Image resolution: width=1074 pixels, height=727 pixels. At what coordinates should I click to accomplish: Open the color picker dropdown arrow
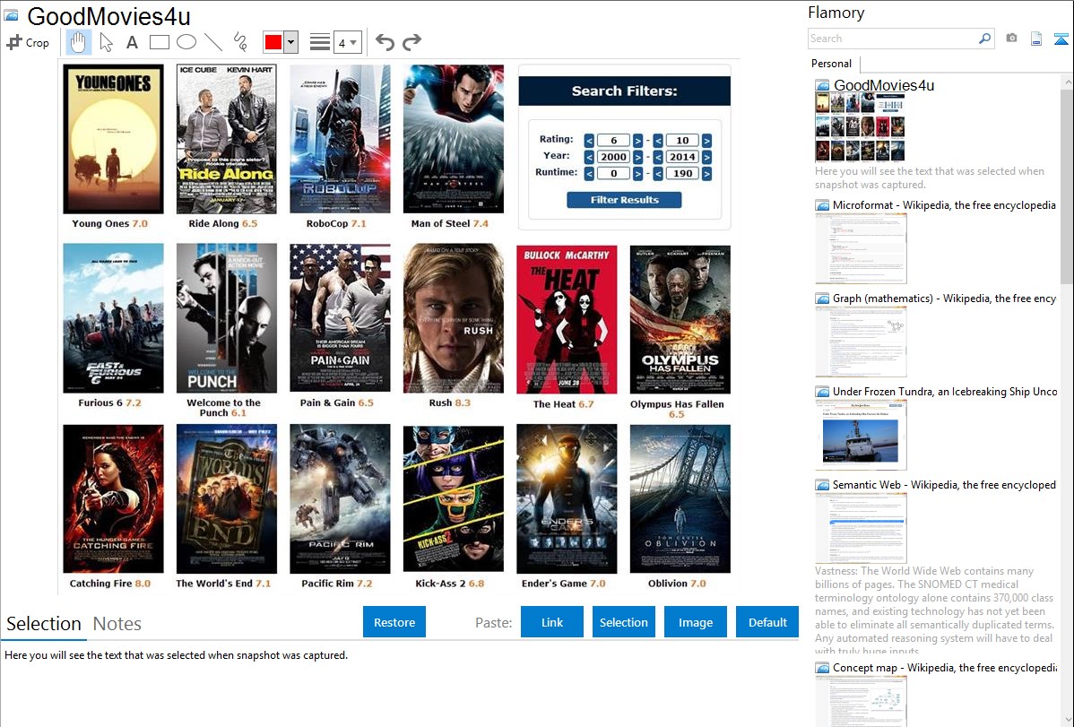(x=291, y=42)
